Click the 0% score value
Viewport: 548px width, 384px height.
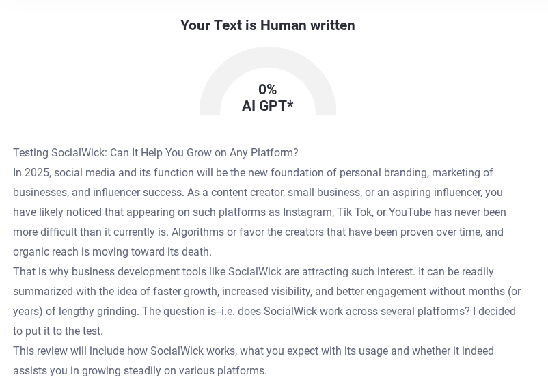point(267,90)
